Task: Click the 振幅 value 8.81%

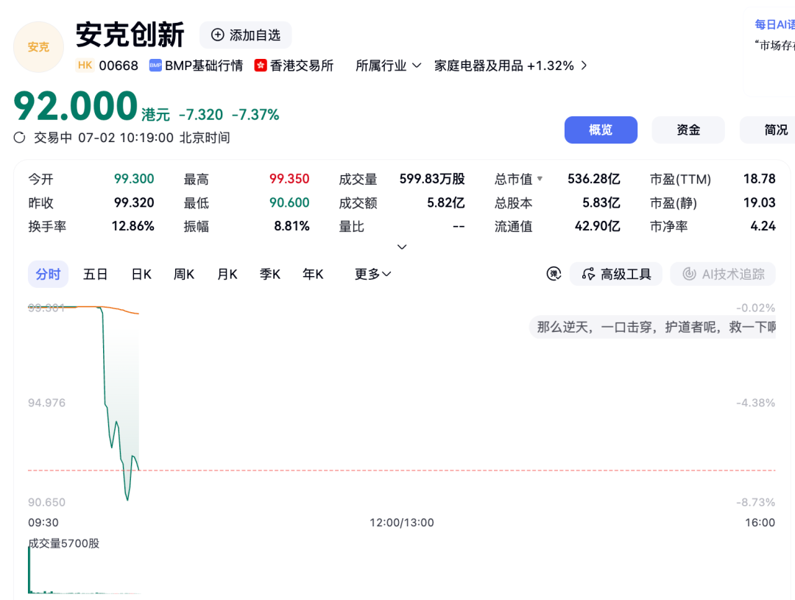Action: [291, 226]
